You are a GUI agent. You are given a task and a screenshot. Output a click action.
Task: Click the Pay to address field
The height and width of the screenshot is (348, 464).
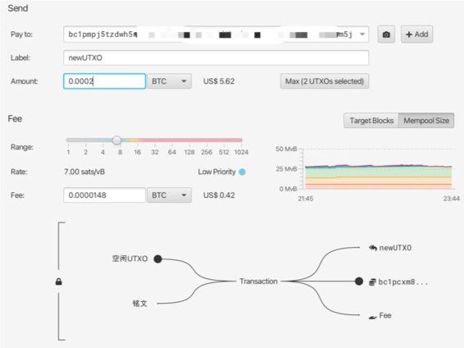tap(216, 34)
